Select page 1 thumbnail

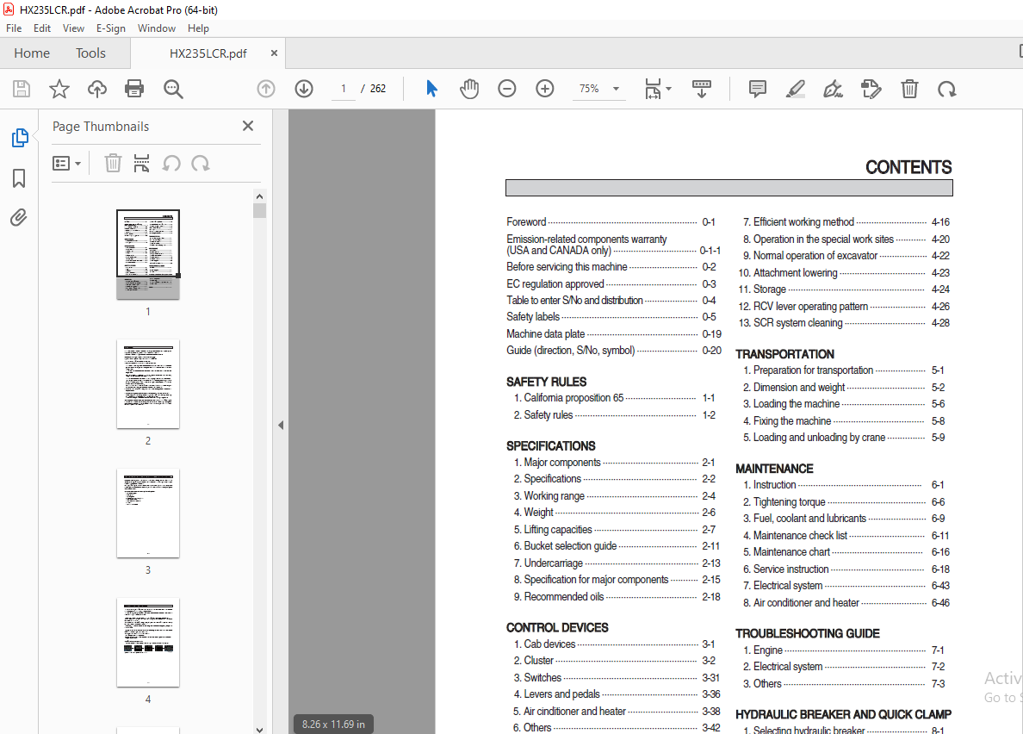[148, 254]
